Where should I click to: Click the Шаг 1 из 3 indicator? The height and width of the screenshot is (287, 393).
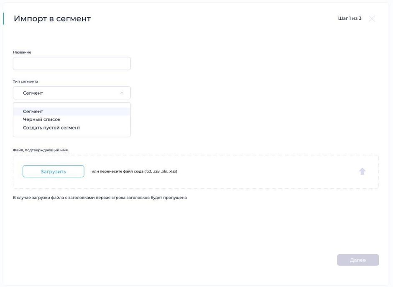tap(350, 18)
